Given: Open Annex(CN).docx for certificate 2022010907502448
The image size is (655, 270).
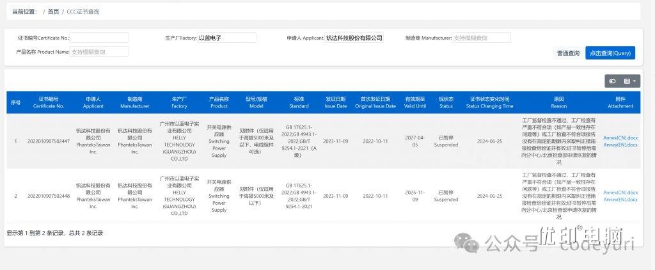Looking at the screenshot, I should pyautogui.click(x=620, y=193).
